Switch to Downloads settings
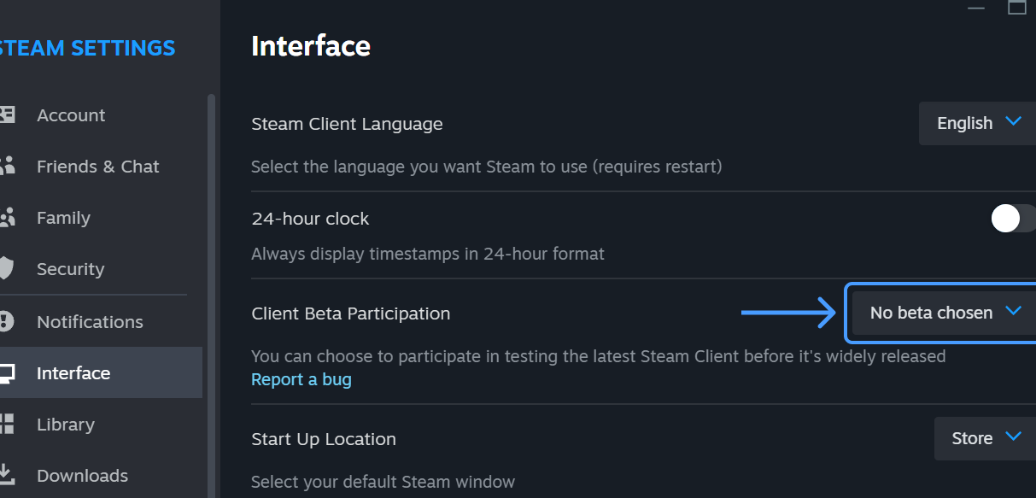 [x=82, y=476]
